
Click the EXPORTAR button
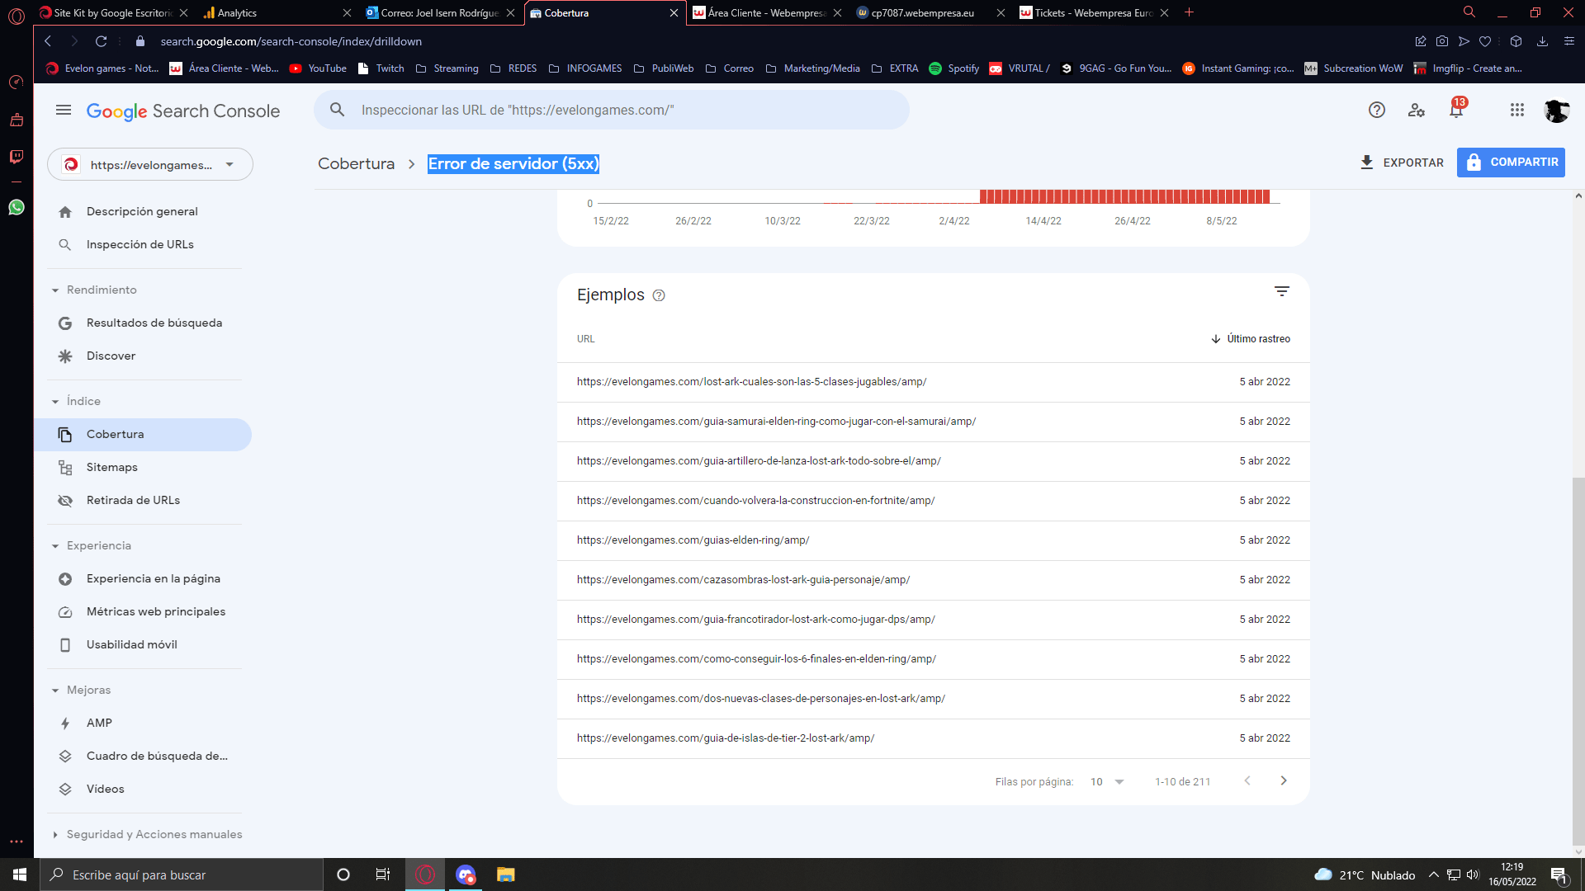(x=1402, y=163)
